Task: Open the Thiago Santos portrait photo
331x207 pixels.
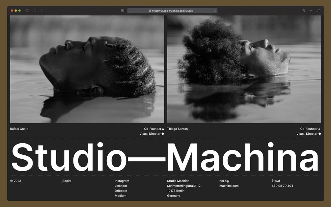Action: pyautogui.click(x=244, y=69)
